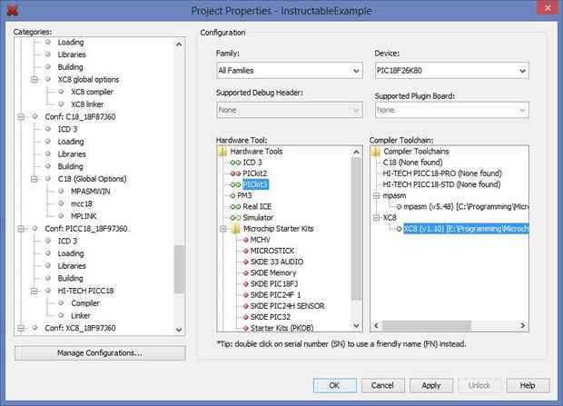Screen dimensions: 563x406
Task: Select ICD 3 under Conf: PICC18_18F97J60
Action: (67, 241)
